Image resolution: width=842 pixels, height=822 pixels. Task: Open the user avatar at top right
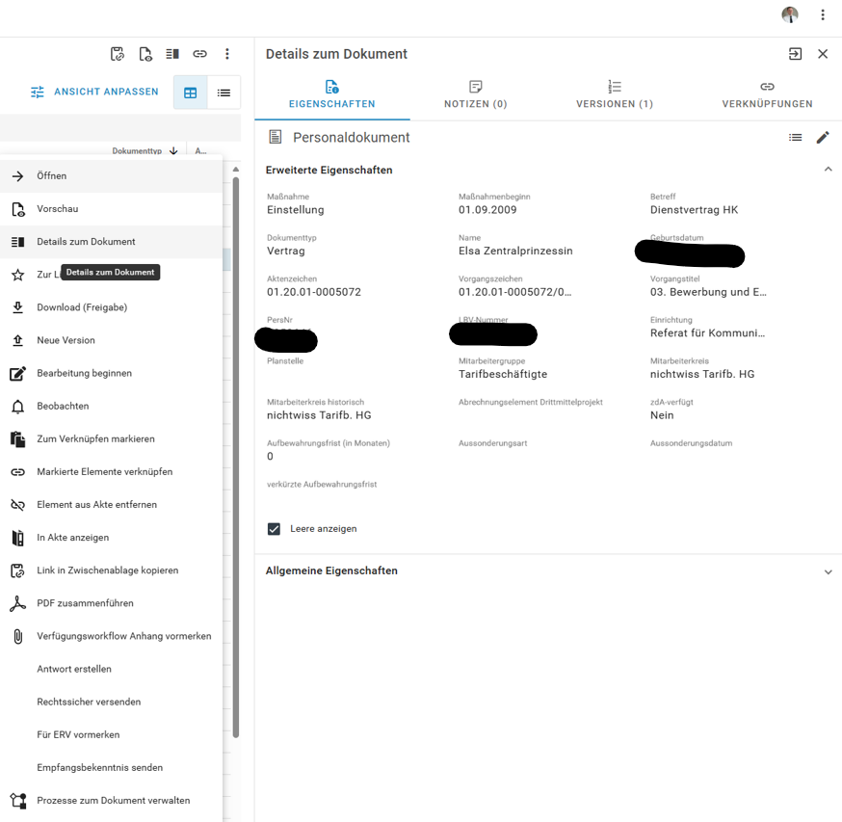tap(790, 14)
